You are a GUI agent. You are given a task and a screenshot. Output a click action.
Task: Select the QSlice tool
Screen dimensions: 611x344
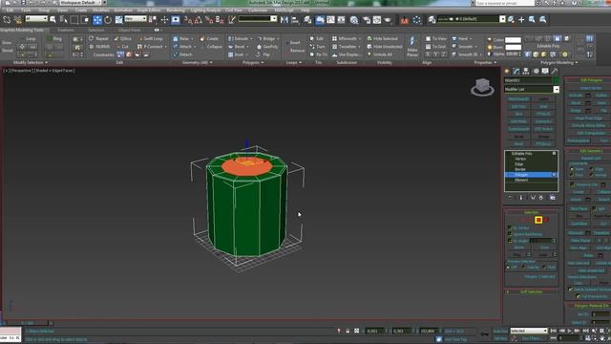123,38
